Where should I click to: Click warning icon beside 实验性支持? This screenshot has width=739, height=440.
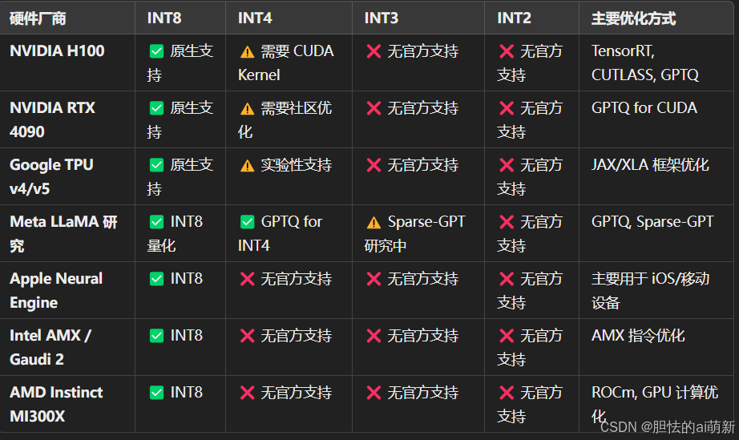coord(247,165)
